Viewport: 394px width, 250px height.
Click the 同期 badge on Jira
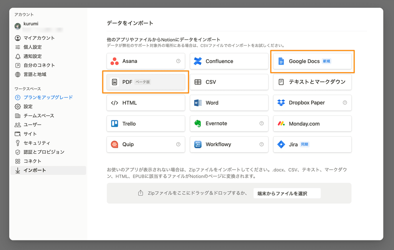(305, 144)
